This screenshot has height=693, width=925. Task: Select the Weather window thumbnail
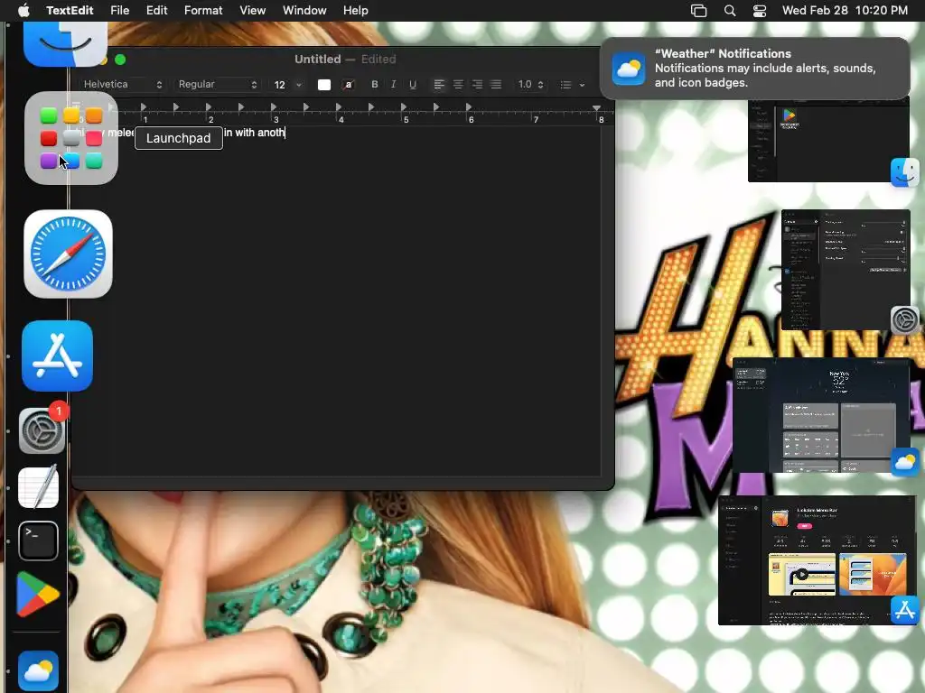[x=821, y=415]
